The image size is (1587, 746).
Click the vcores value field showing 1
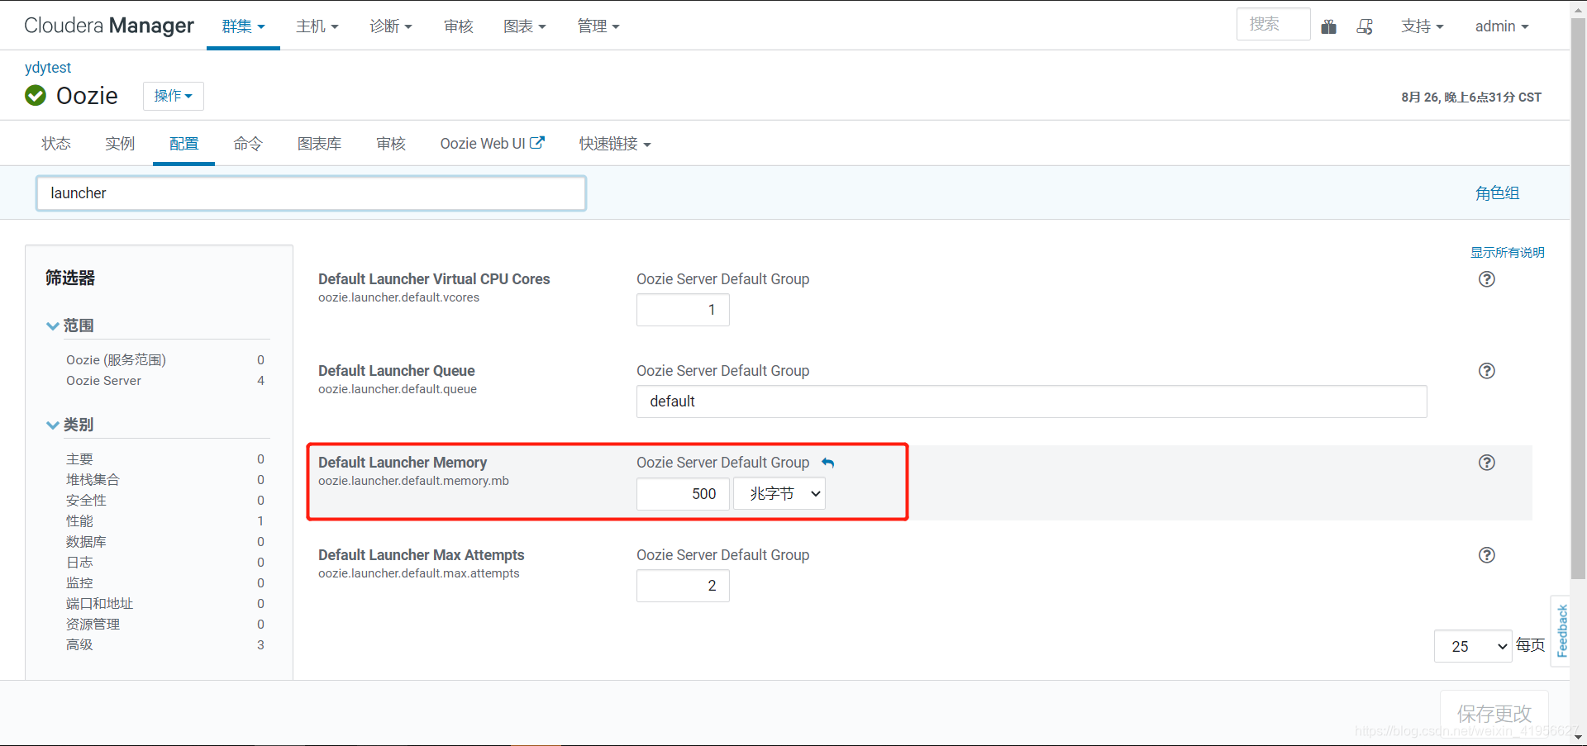click(683, 310)
